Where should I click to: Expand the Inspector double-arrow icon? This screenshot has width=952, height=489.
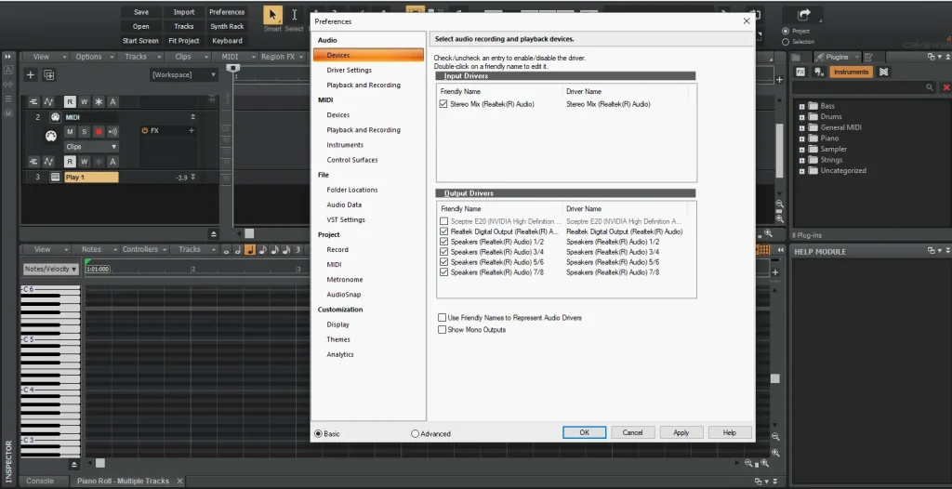click(7, 57)
